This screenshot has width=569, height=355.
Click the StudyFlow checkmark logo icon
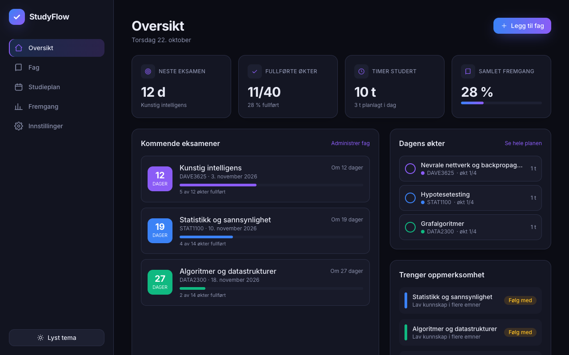tap(17, 17)
